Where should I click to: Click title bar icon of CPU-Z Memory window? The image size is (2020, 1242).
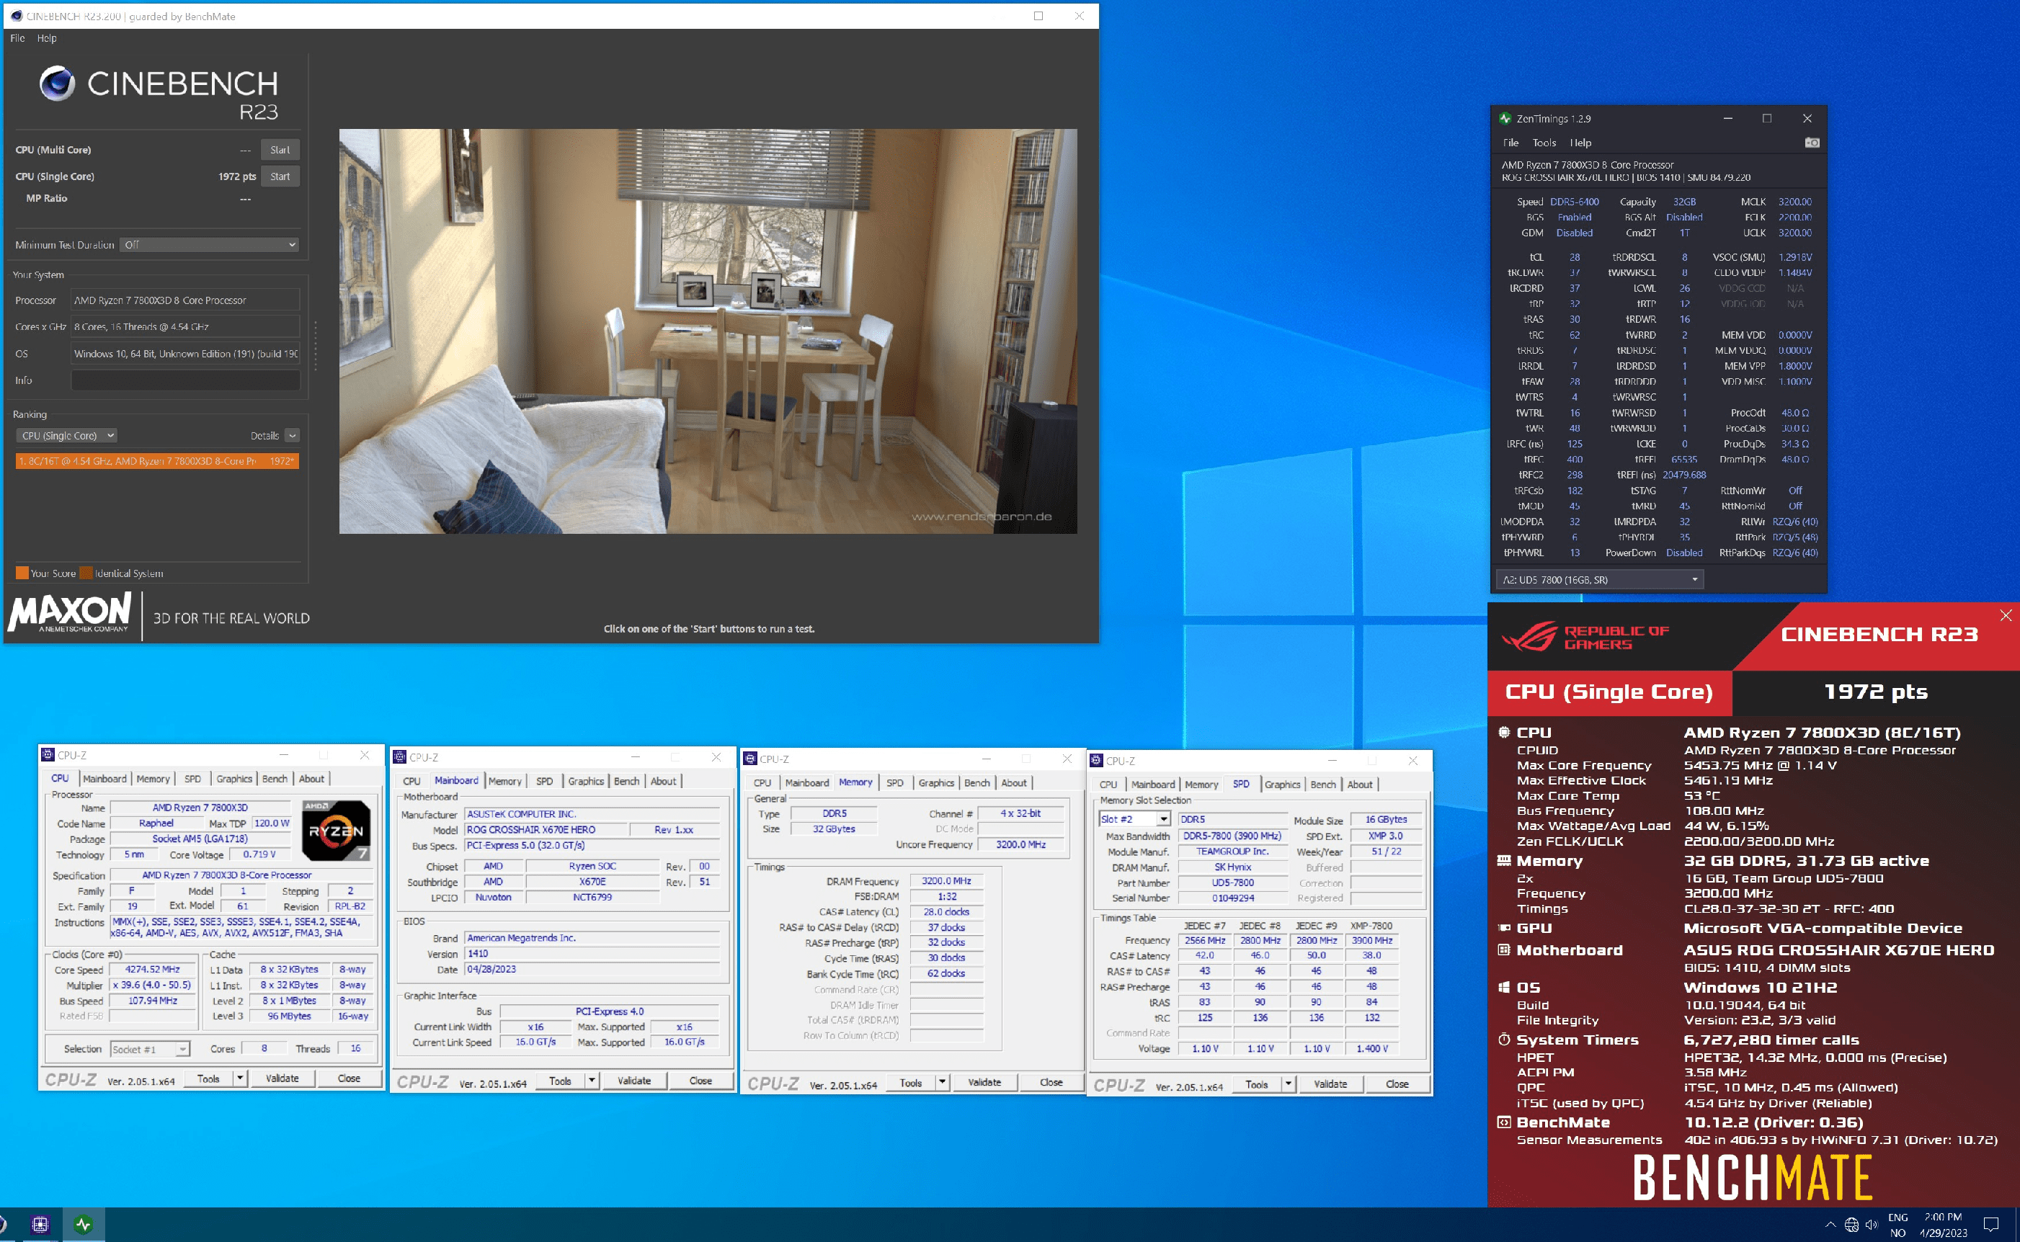coord(749,758)
